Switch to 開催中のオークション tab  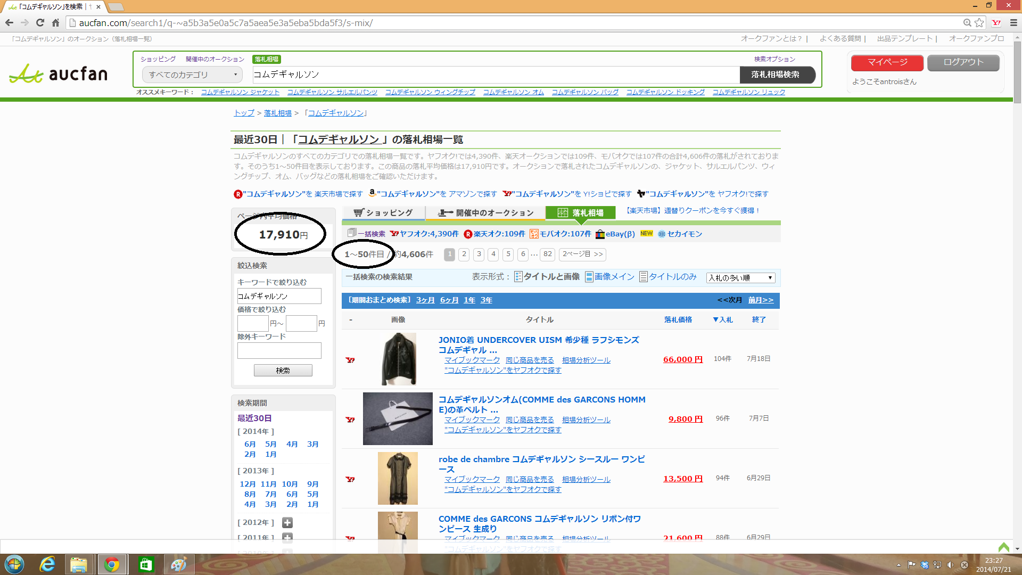(x=485, y=212)
